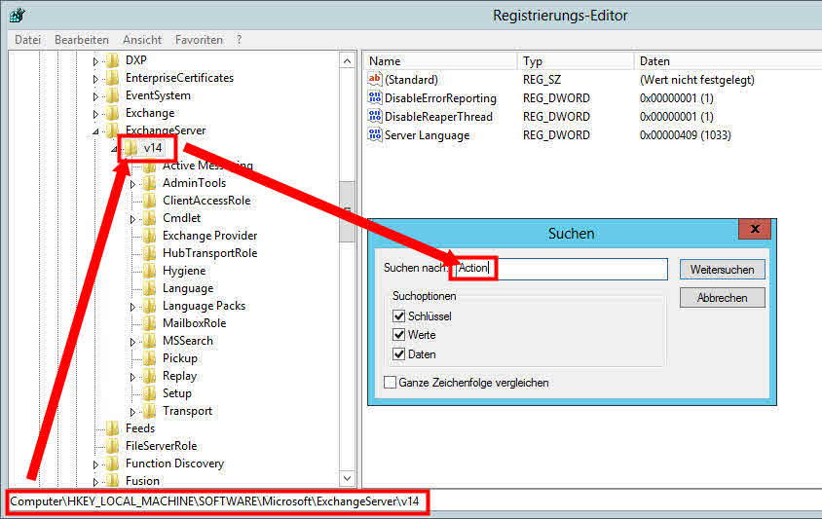Expand the Function Discovery node
Viewport: 822px width, 519px height.
point(95,464)
